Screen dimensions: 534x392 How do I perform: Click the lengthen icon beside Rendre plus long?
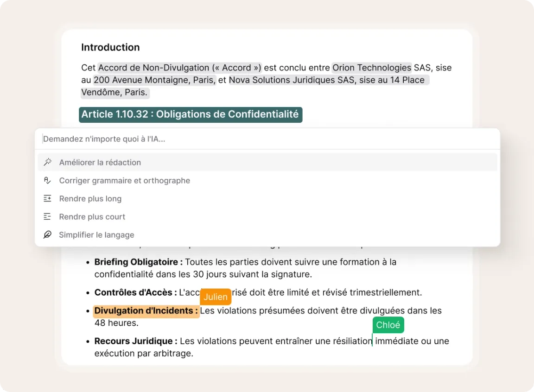(47, 198)
